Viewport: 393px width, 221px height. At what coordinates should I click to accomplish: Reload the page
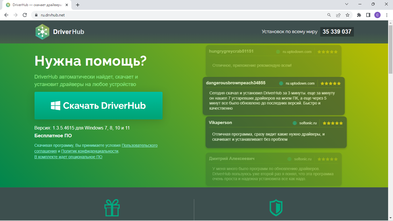coord(25,15)
